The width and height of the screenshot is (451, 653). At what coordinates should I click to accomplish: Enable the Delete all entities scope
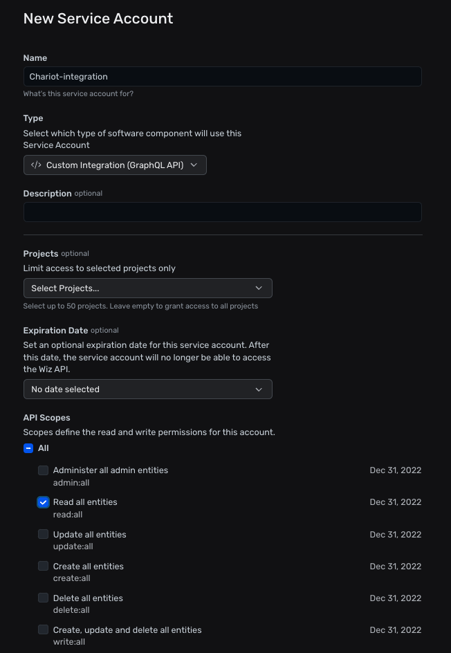click(x=44, y=598)
